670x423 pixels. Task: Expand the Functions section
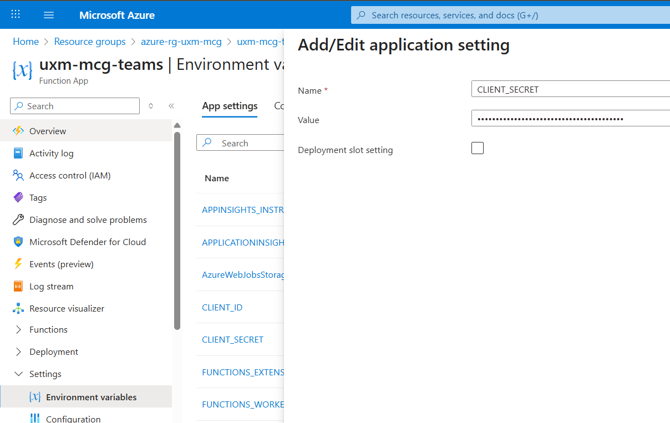click(18, 330)
